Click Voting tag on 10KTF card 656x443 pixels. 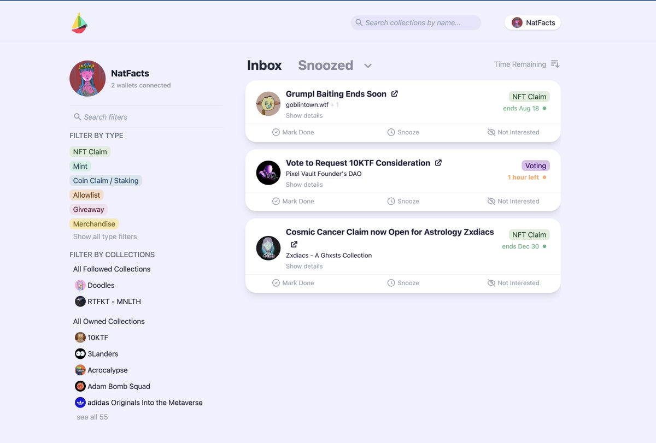(536, 166)
